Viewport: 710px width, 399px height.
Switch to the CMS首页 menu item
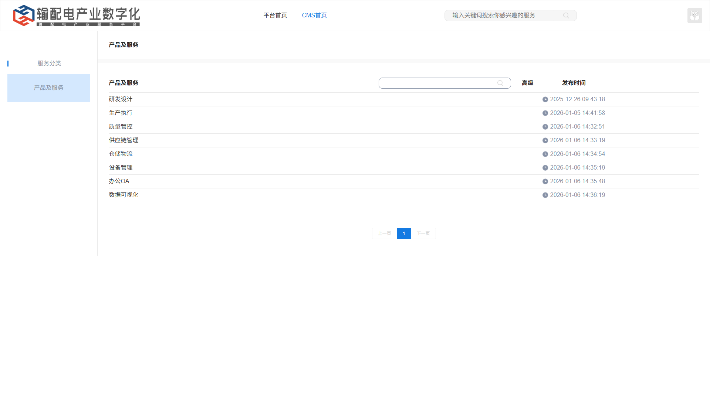tap(314, 15)
